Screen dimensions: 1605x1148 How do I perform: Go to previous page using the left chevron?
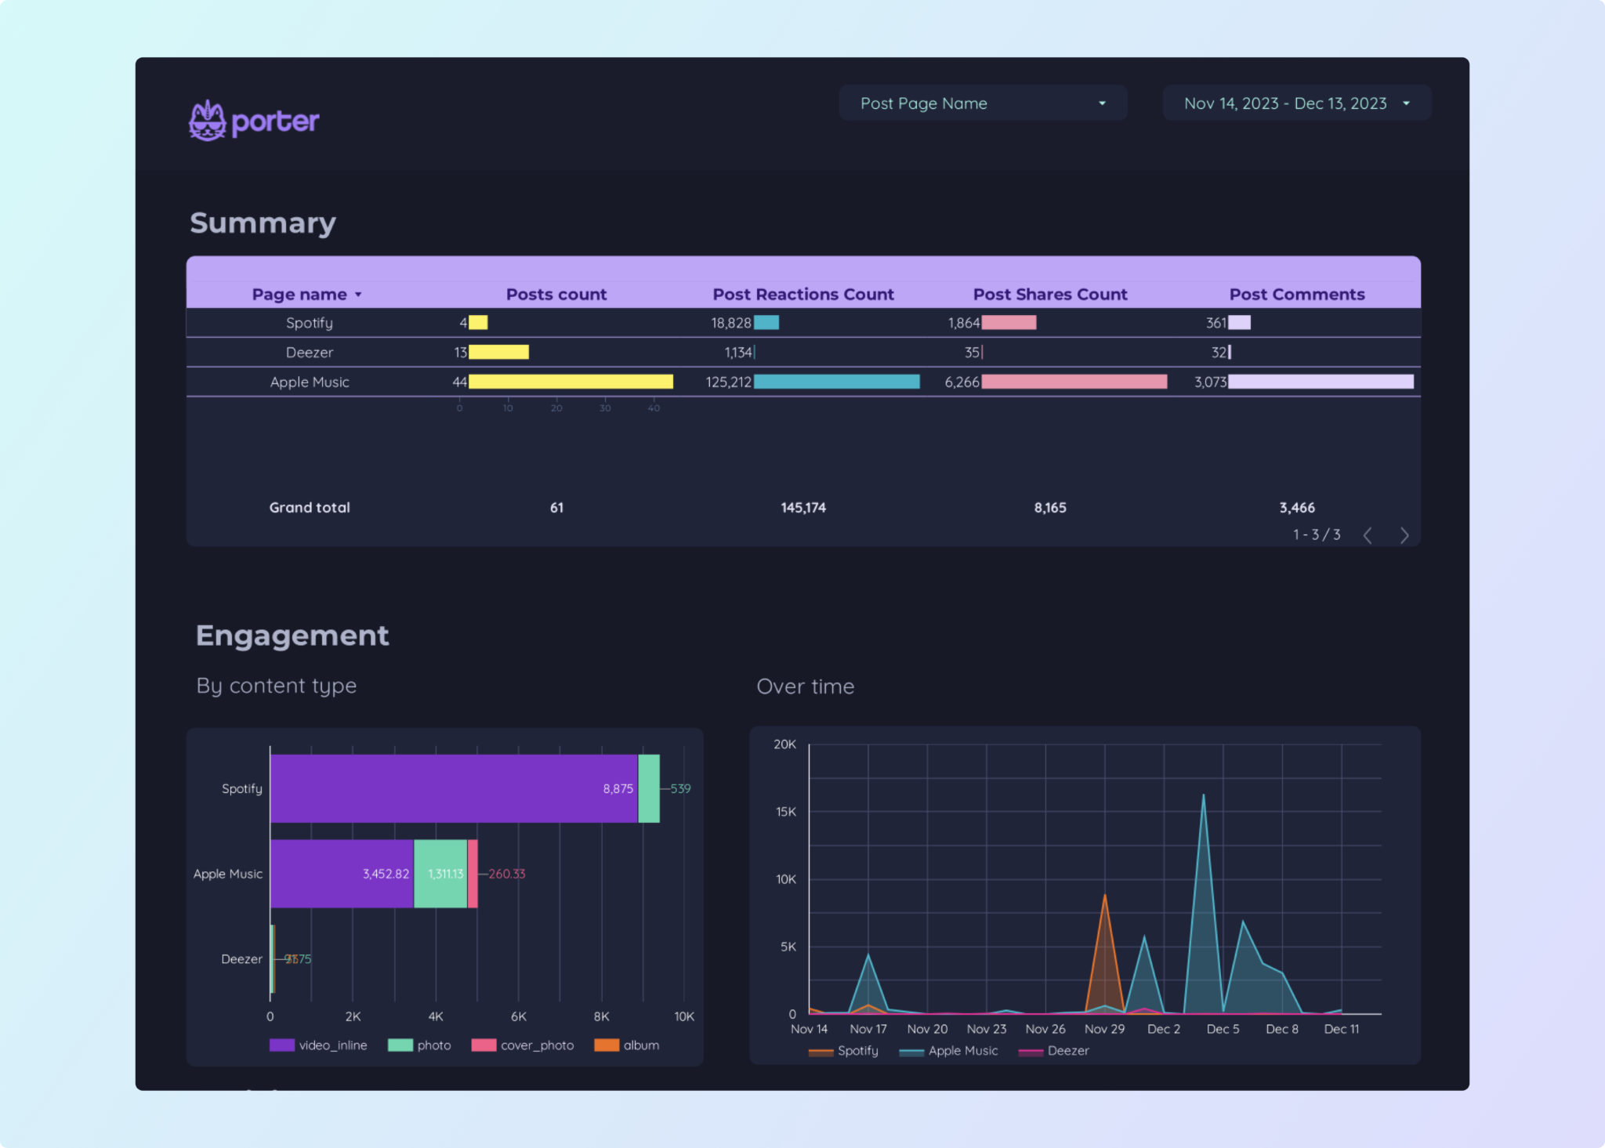coord(1368,535)
